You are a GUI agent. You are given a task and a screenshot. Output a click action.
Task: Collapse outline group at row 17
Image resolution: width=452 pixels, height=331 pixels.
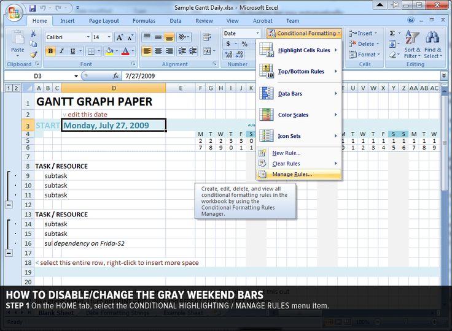(x=9, y=253)
